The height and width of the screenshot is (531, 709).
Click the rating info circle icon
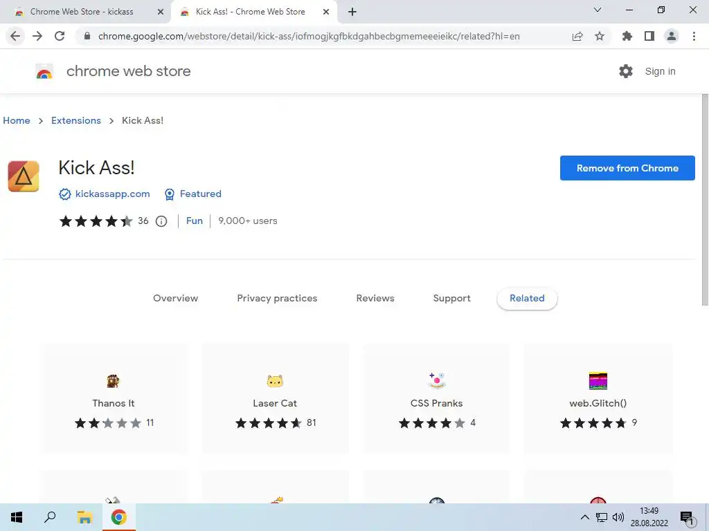click(161, 221)
